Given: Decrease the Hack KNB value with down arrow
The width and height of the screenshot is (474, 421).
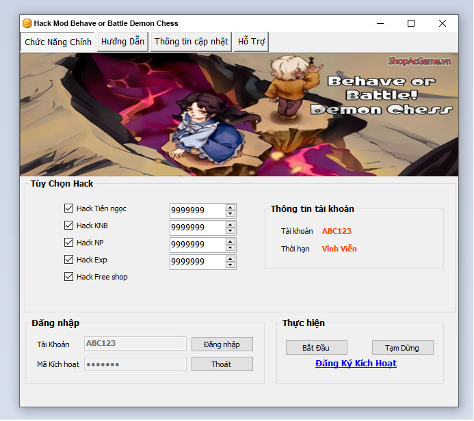Looking at the screenshot, I should pos(231,231).
